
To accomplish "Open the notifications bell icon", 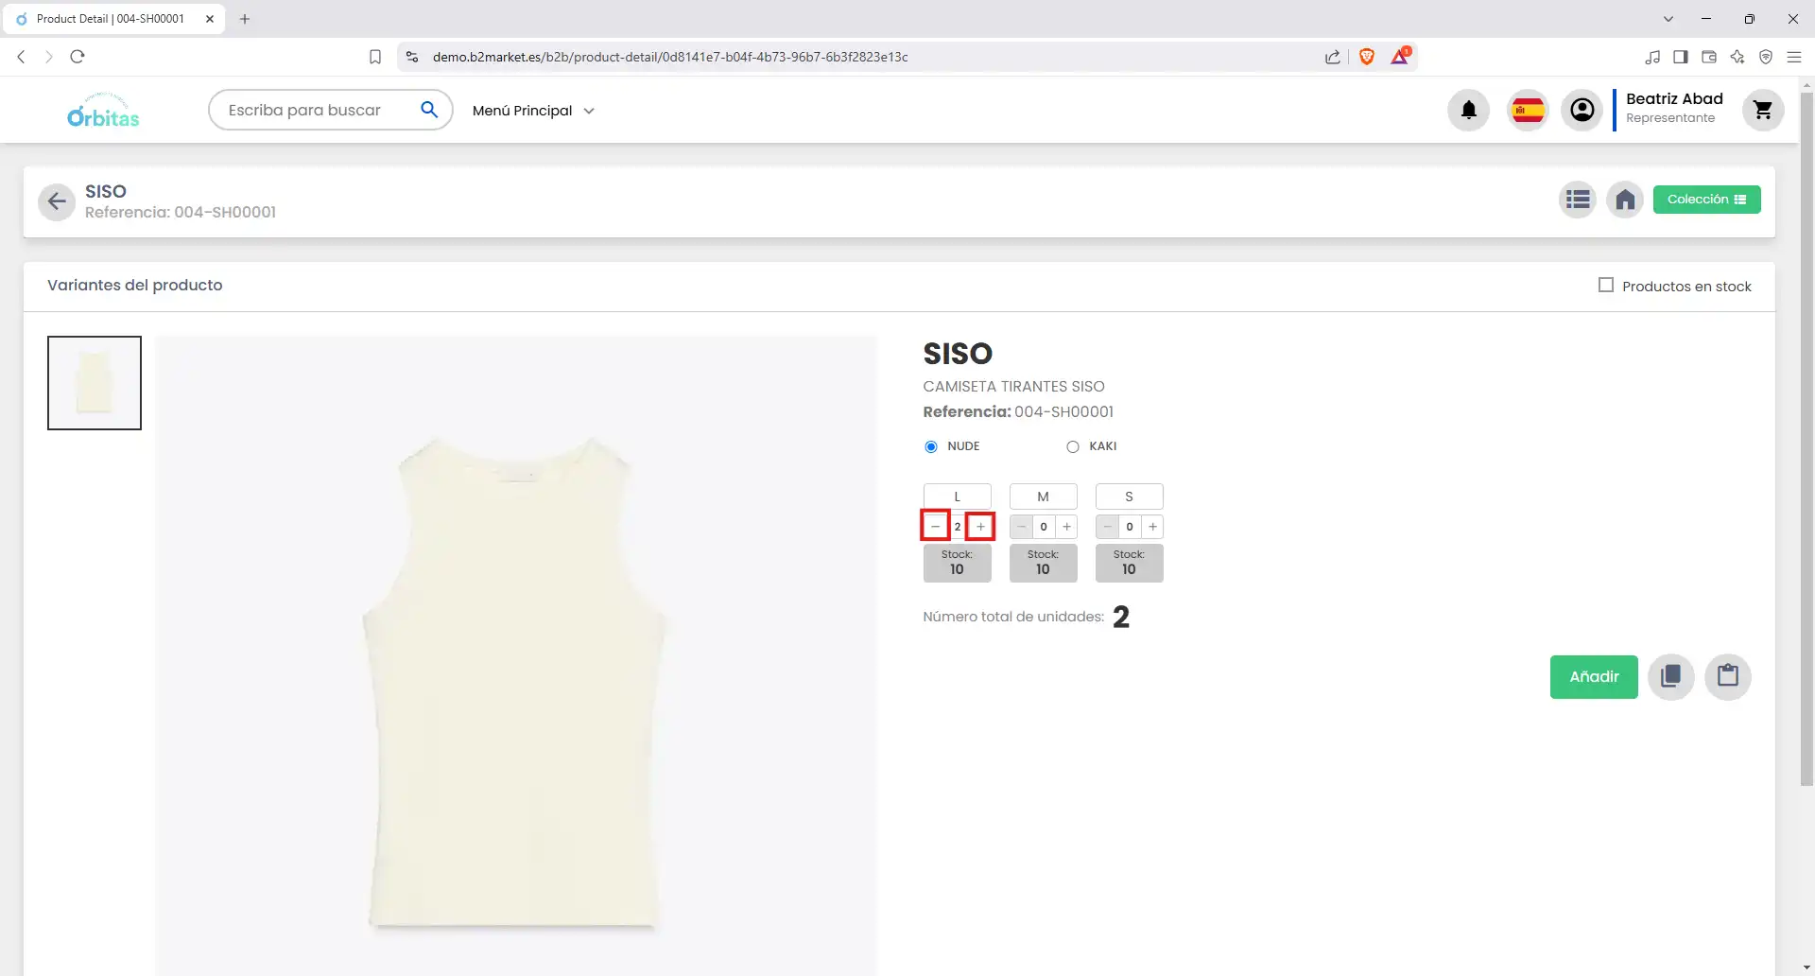I will pyautogui.click(x=1468, y=111).
